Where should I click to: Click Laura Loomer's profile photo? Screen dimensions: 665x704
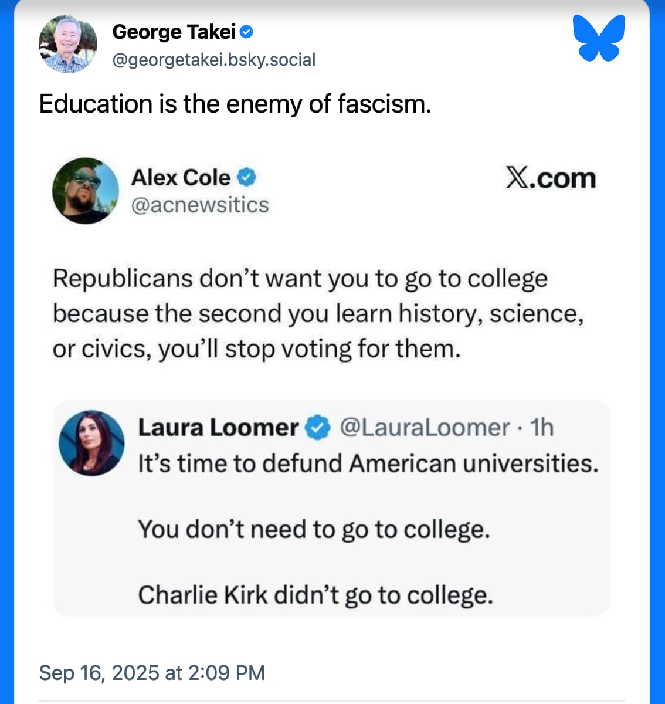pos(92,443)
